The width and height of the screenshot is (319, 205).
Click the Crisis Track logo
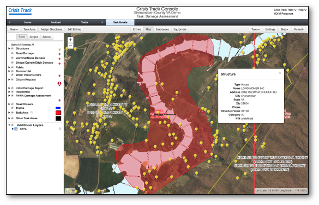(20, 11)
